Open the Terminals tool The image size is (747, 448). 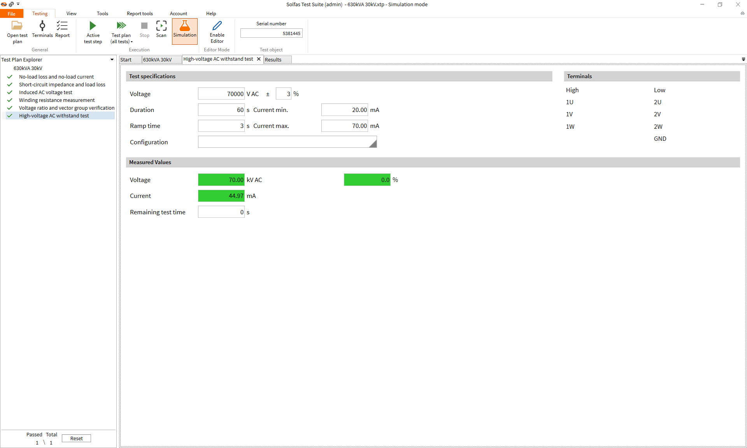(42, 26)
